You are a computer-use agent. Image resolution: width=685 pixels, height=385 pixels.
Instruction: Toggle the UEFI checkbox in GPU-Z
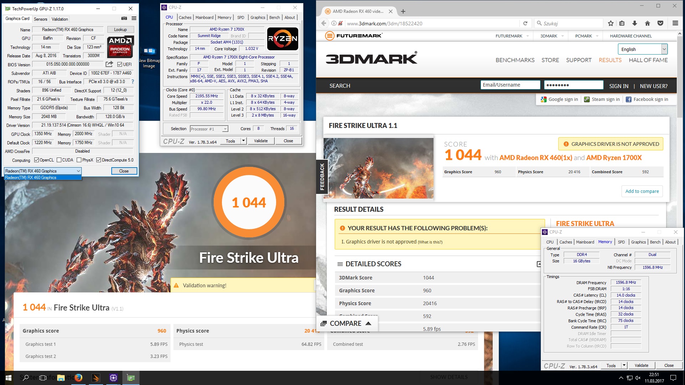pyautogui.click(x=120, y=65)
